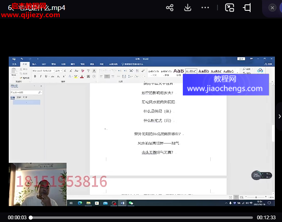The image size is (282, 222).
Task: Click Word zoom slider in status bar
Action: pos(256,197)
